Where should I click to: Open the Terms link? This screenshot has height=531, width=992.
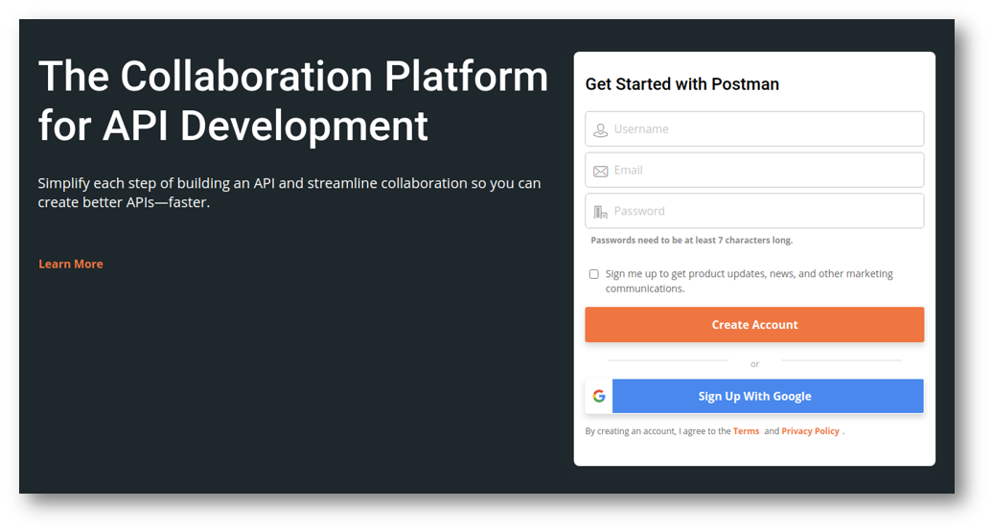[x=746, y=431]
